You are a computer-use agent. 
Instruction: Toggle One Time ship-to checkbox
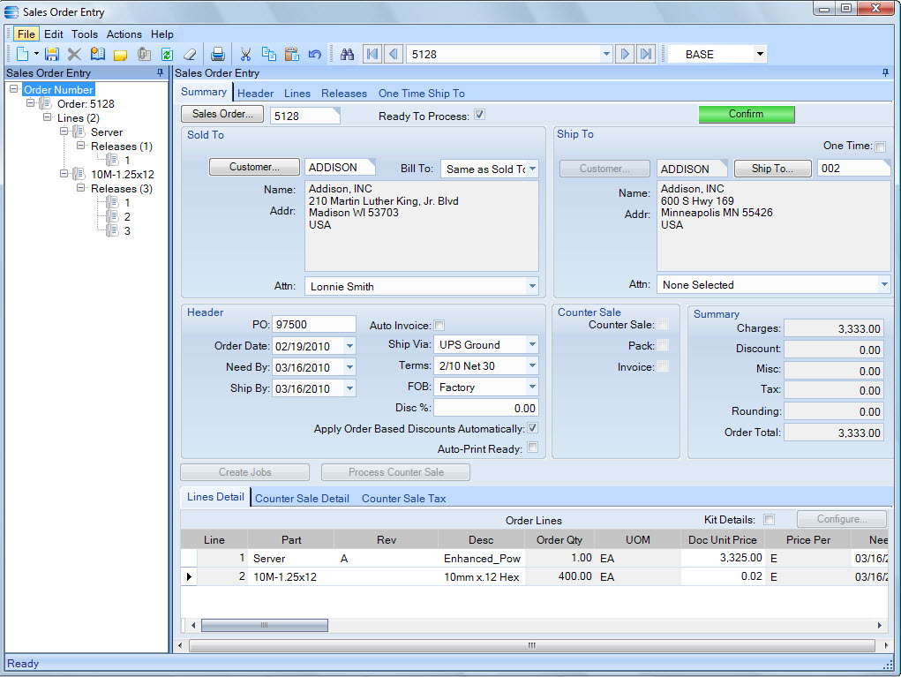[881, 147]
